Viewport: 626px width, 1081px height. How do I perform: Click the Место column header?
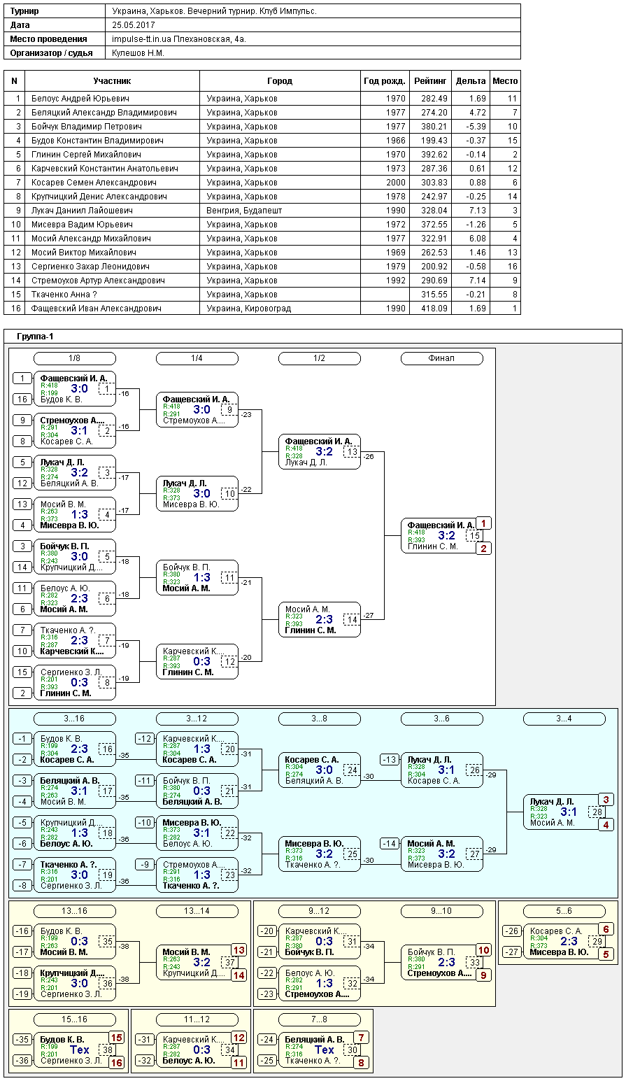(505, 80)
